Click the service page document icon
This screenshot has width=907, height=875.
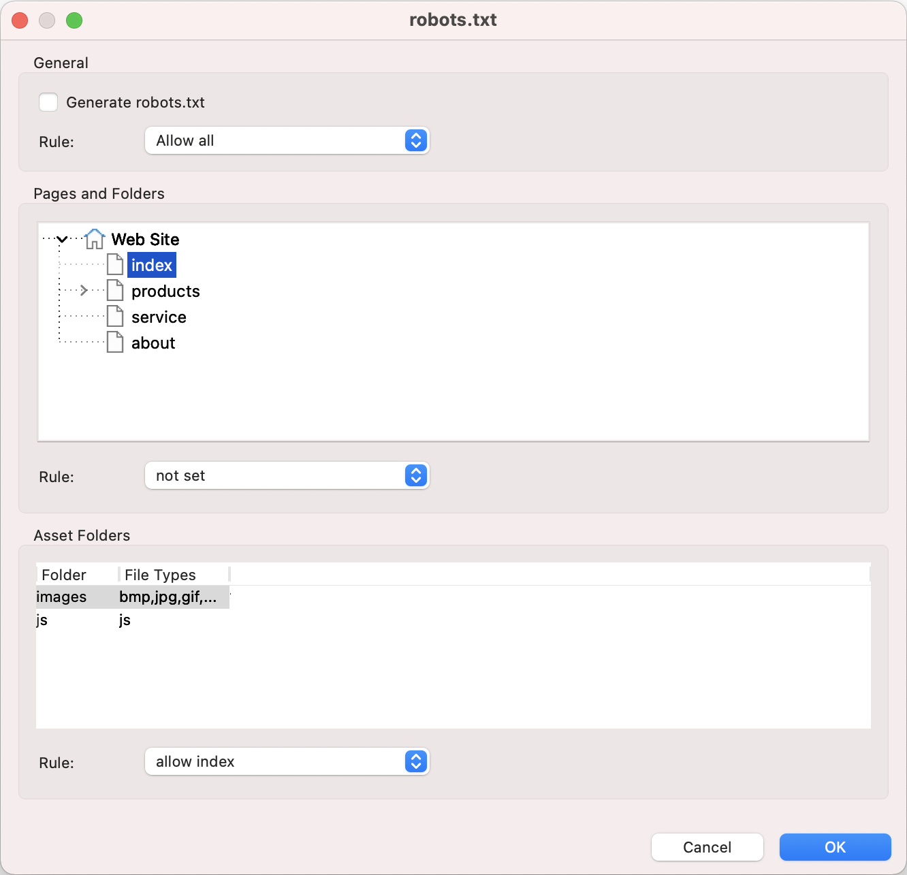tap(114, 316)
